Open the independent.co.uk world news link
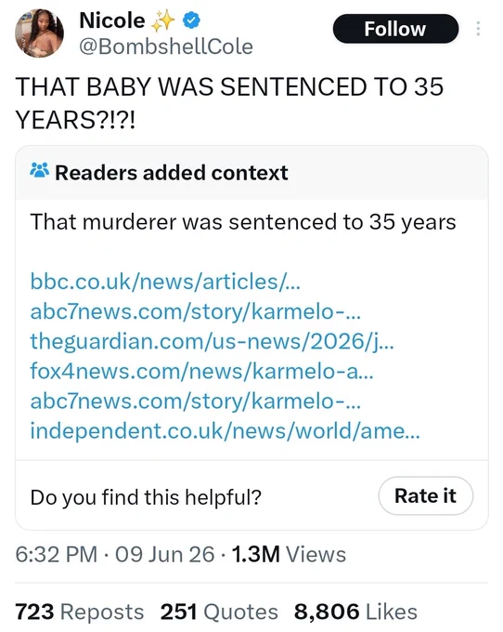 coord(226,430)
